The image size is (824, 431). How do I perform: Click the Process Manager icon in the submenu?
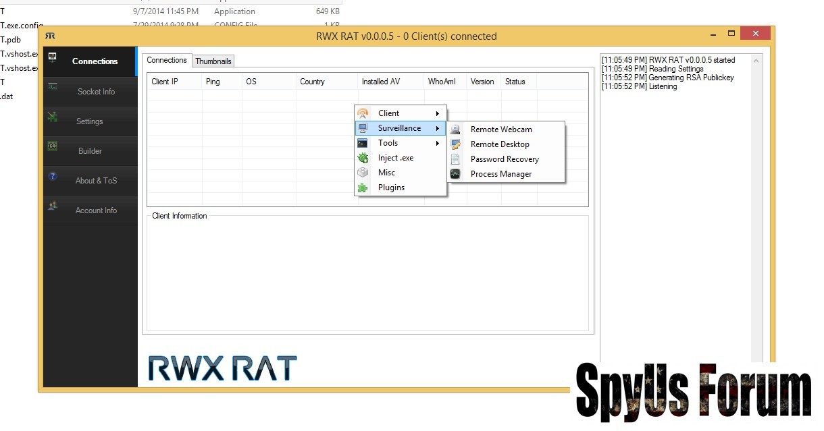456,174
